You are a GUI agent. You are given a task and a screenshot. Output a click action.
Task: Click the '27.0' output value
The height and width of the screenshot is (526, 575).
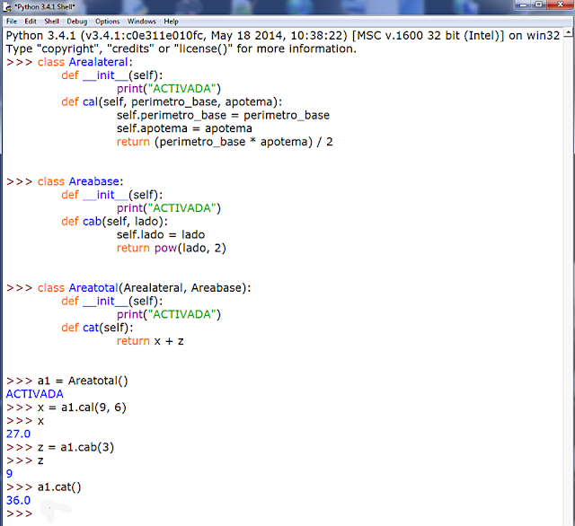pyautogui.click(x=18, y=434)
